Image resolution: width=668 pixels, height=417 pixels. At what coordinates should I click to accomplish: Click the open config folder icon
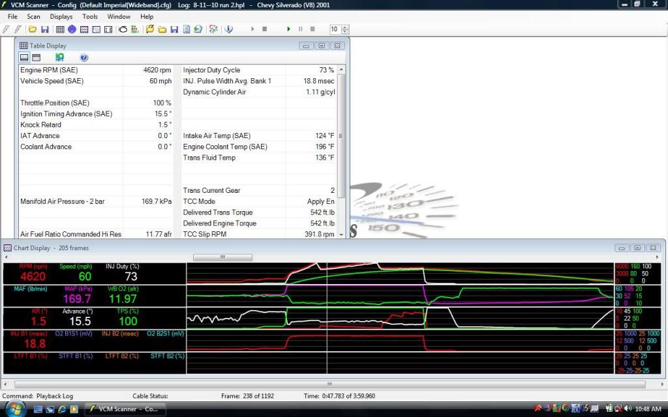coord(32,29)
